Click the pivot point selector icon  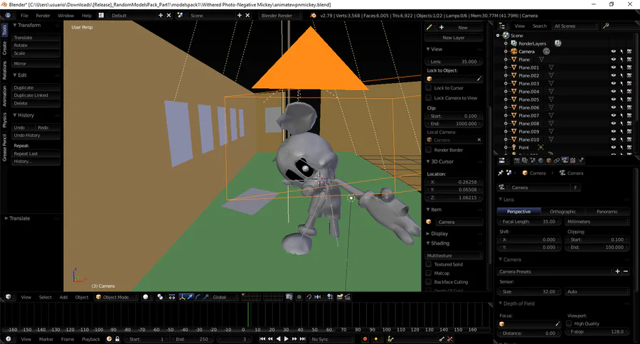point(160,297)
